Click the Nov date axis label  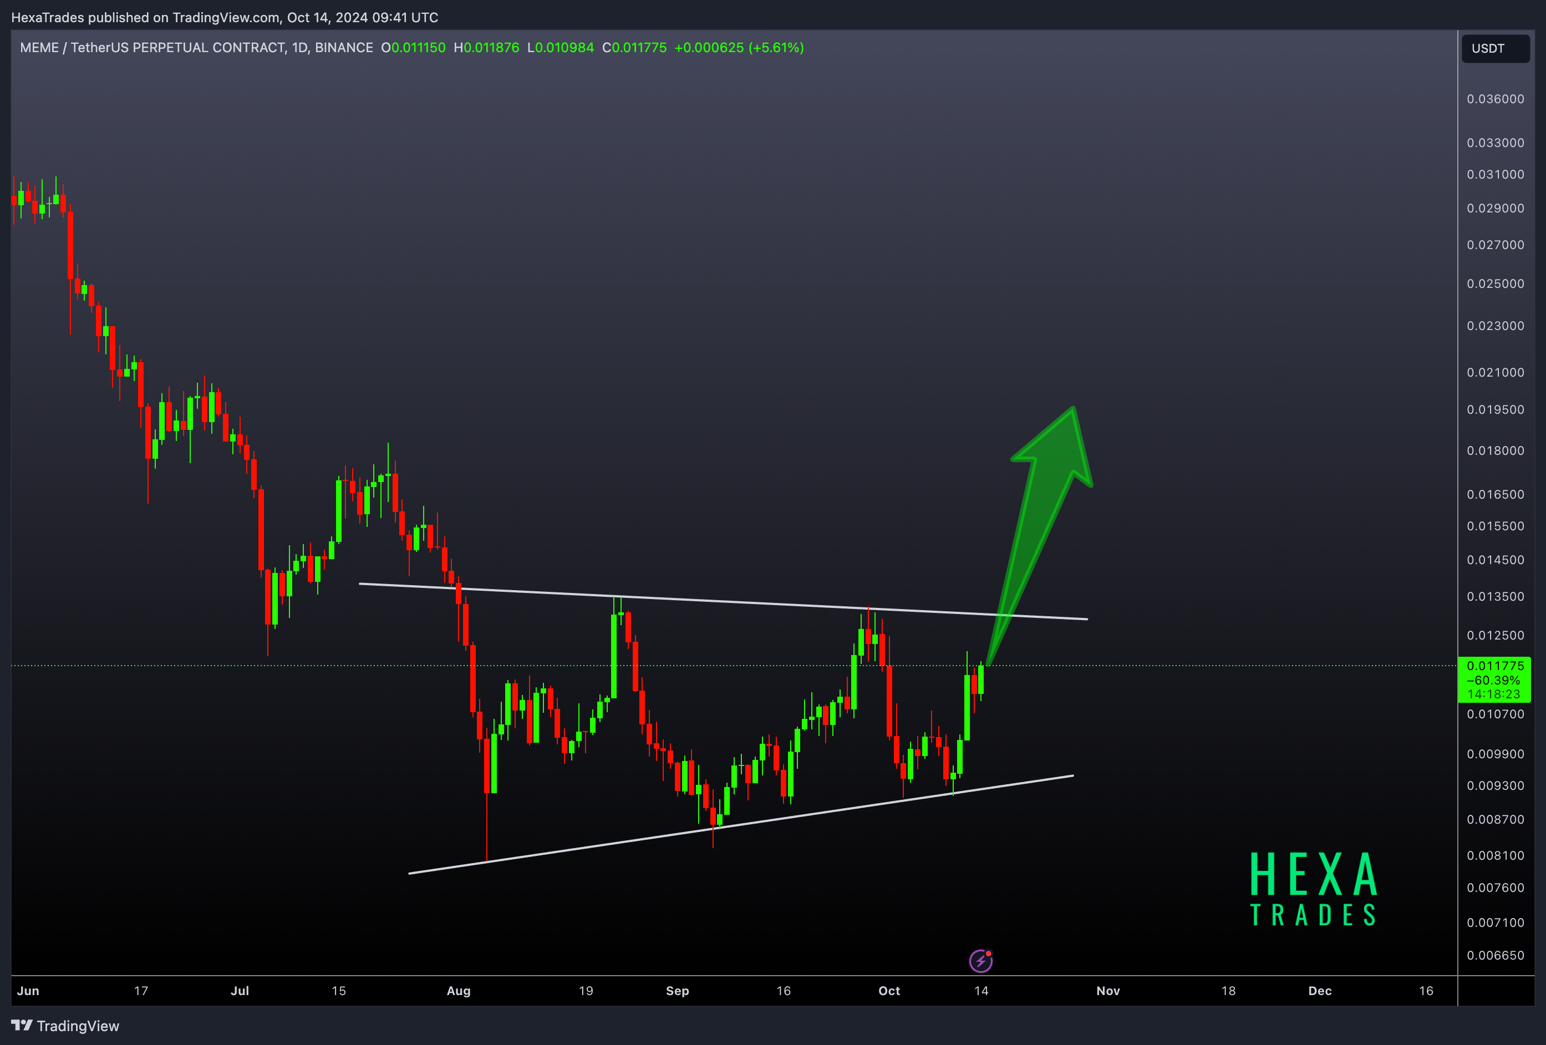tap(1108, 991)
